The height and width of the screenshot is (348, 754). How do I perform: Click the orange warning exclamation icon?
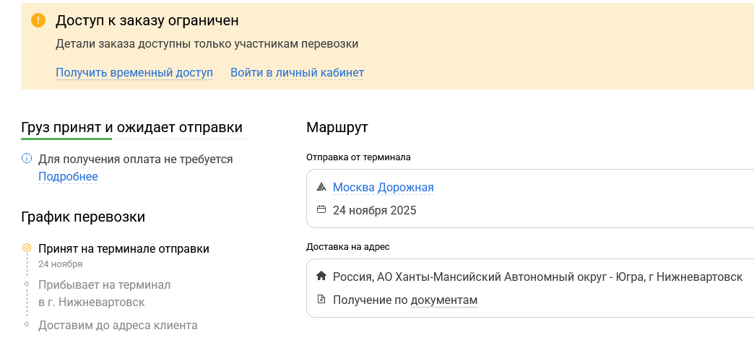point(38,21)
